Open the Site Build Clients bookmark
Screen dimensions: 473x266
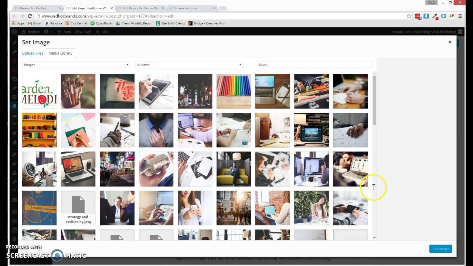pyautogui.click(x=170, y=23)
